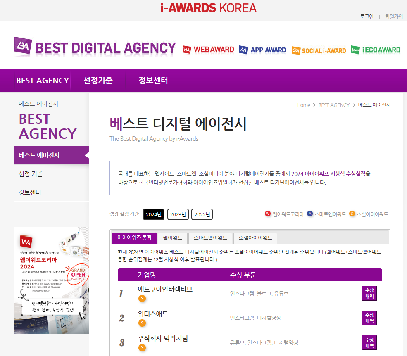
Task: Select 정보센터 in the sidebar
Action: 51,192
